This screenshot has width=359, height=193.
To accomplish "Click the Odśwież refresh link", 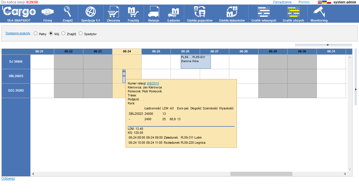I will click(x=8, y=179).
